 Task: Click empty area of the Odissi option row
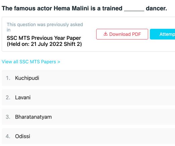101,136
